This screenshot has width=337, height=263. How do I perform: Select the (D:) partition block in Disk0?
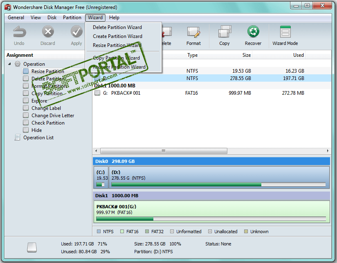tap(219, 177)
